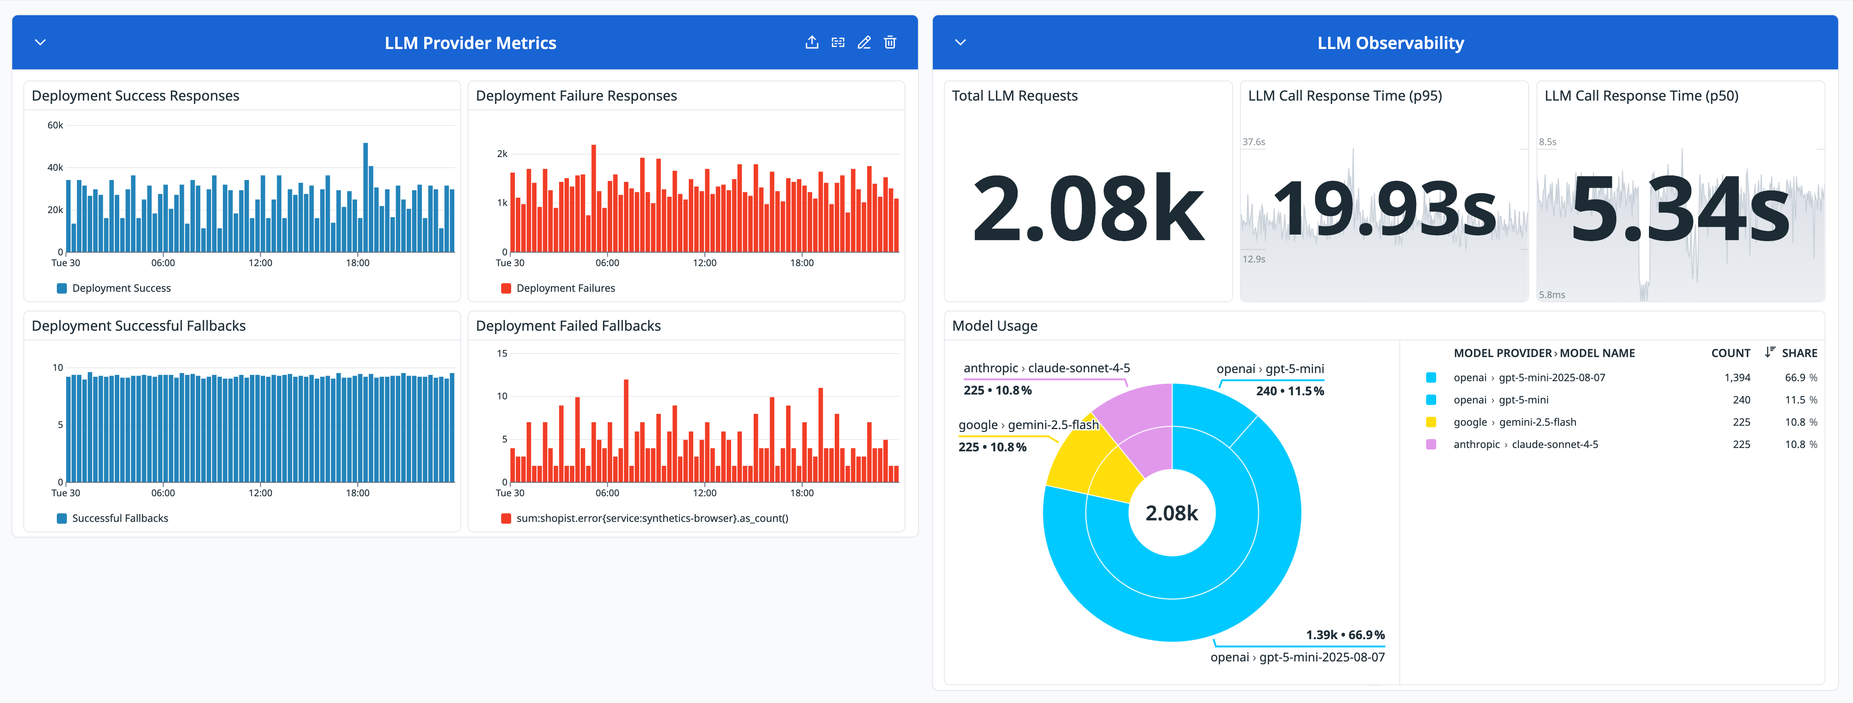1853x703 pixels.
Task: Toggle the Deployment Success legend swatch
Action: tap(62, 288)
